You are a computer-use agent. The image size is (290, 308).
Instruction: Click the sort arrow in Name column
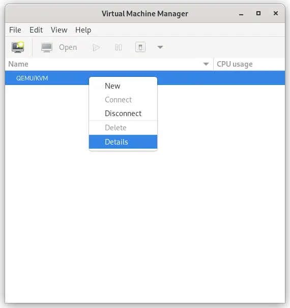tap(206, 64)
